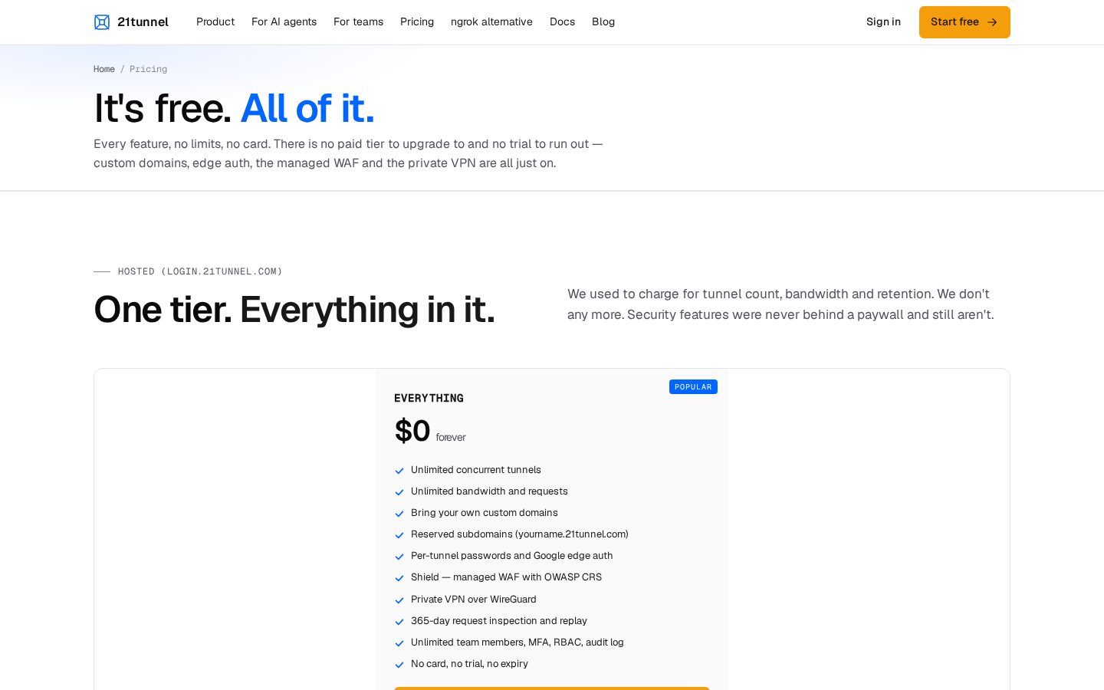Click the 'One tier. Everything in it.' heading

[x=294, y=310]
